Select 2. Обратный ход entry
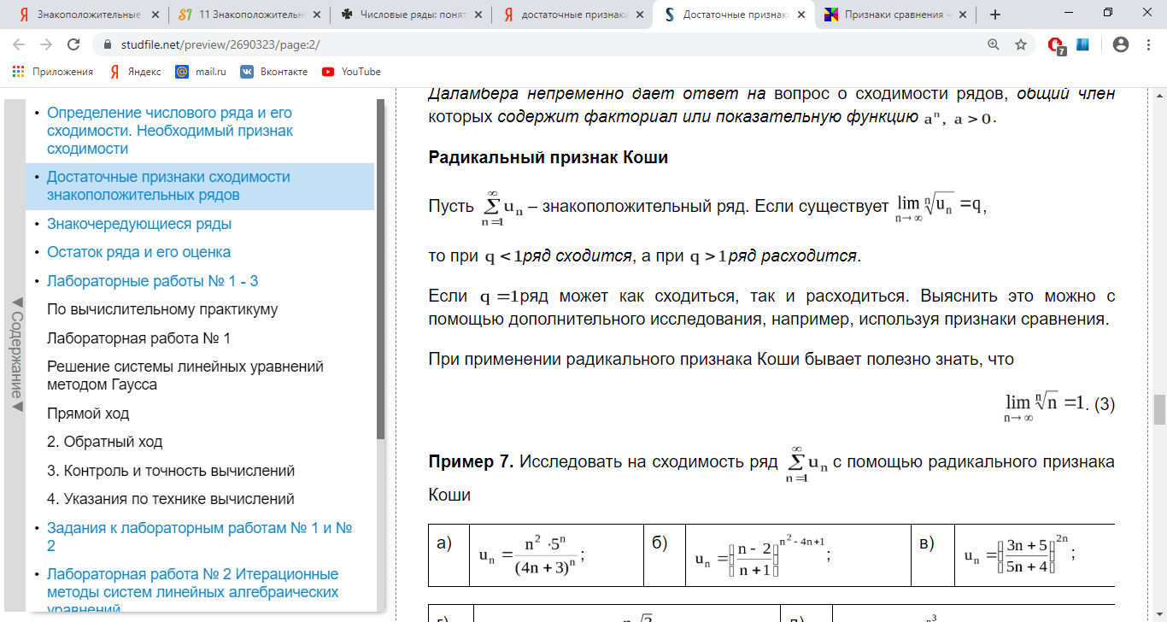 [x=104, y=442]
